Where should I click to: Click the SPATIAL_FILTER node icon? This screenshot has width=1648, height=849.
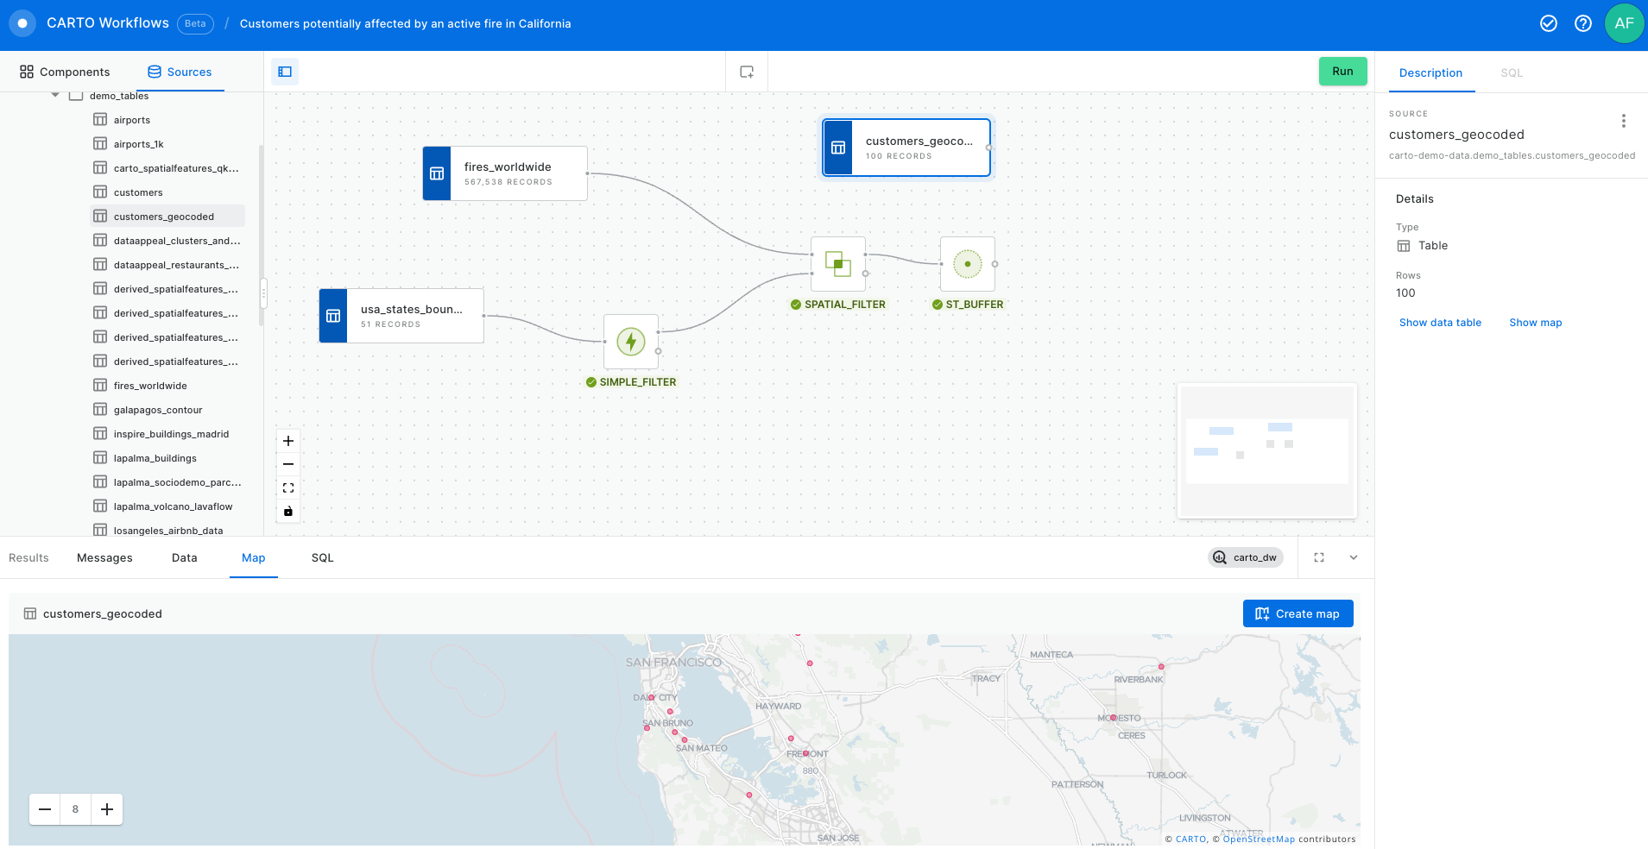(x=837, y=264)
